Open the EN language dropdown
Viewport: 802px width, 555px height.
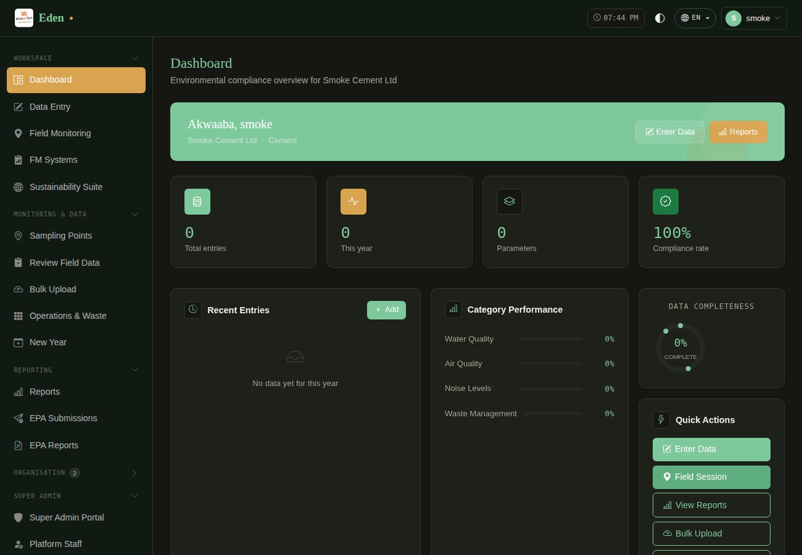point(695,18)
